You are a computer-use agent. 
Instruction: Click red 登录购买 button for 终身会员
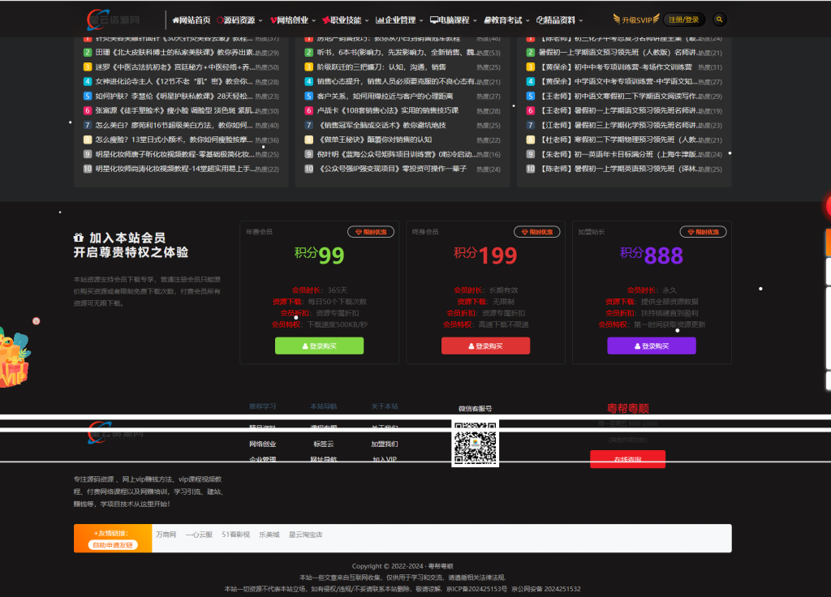pyautogui.click(x=485, y=346)
